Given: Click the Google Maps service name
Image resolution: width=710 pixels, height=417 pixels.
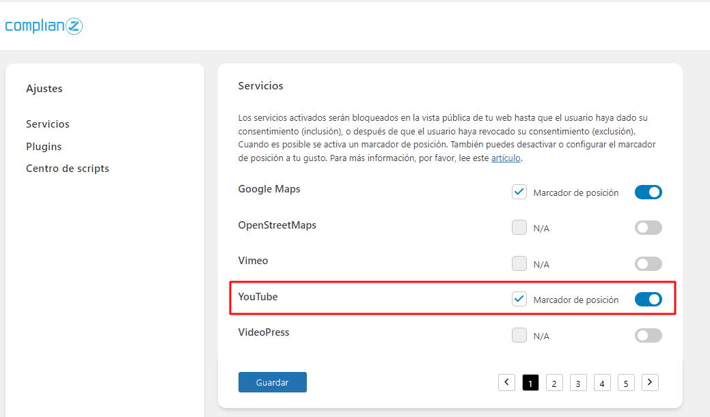Looking at the screenshot, I should point(269,189).
